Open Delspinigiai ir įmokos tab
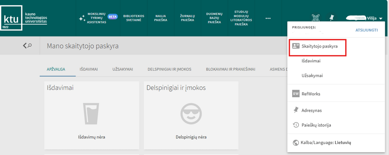Screen dimensions: 389x155 [x=169, y=69]
